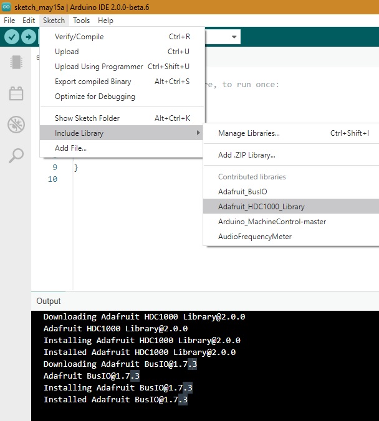Close the open Sketch menu
Viewport: 379px width, 421px height.
(x=54, y=21)
